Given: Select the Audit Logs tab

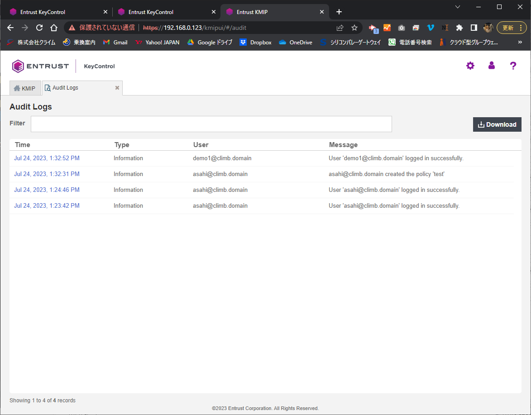Looking at the screenshot, I should [x=65, y=88].
